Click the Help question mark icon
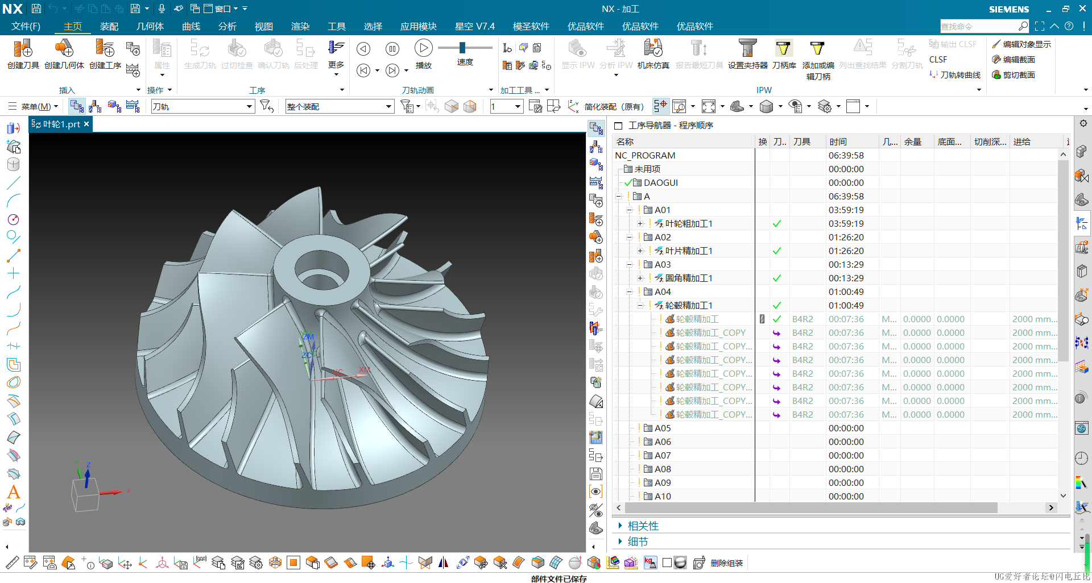 coord(1069,26)
